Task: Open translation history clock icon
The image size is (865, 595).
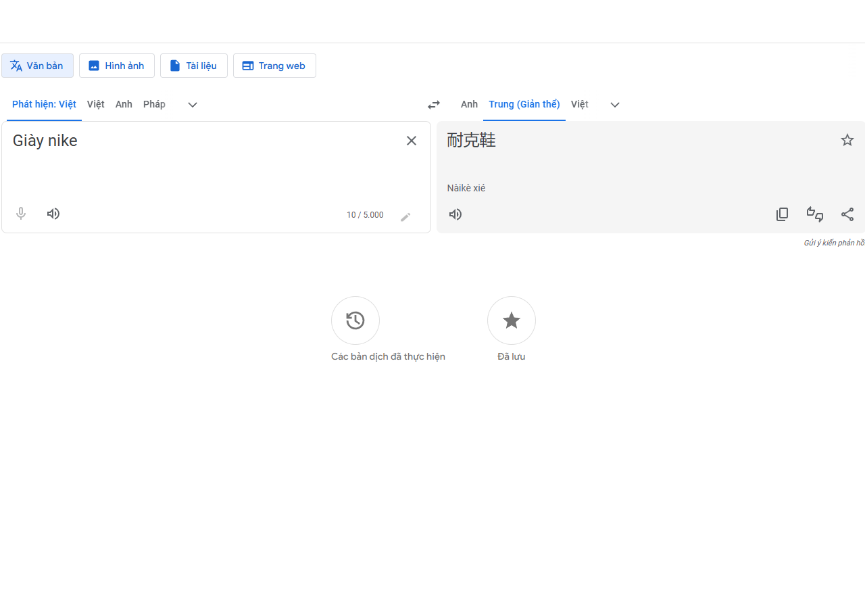Action: click(x=355, y=320)
